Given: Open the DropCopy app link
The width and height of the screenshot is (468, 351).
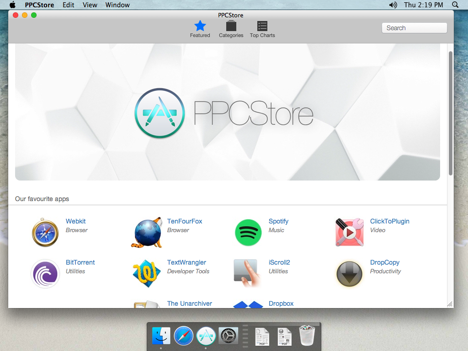Looking at the screenshot, I should pos(385,262).
